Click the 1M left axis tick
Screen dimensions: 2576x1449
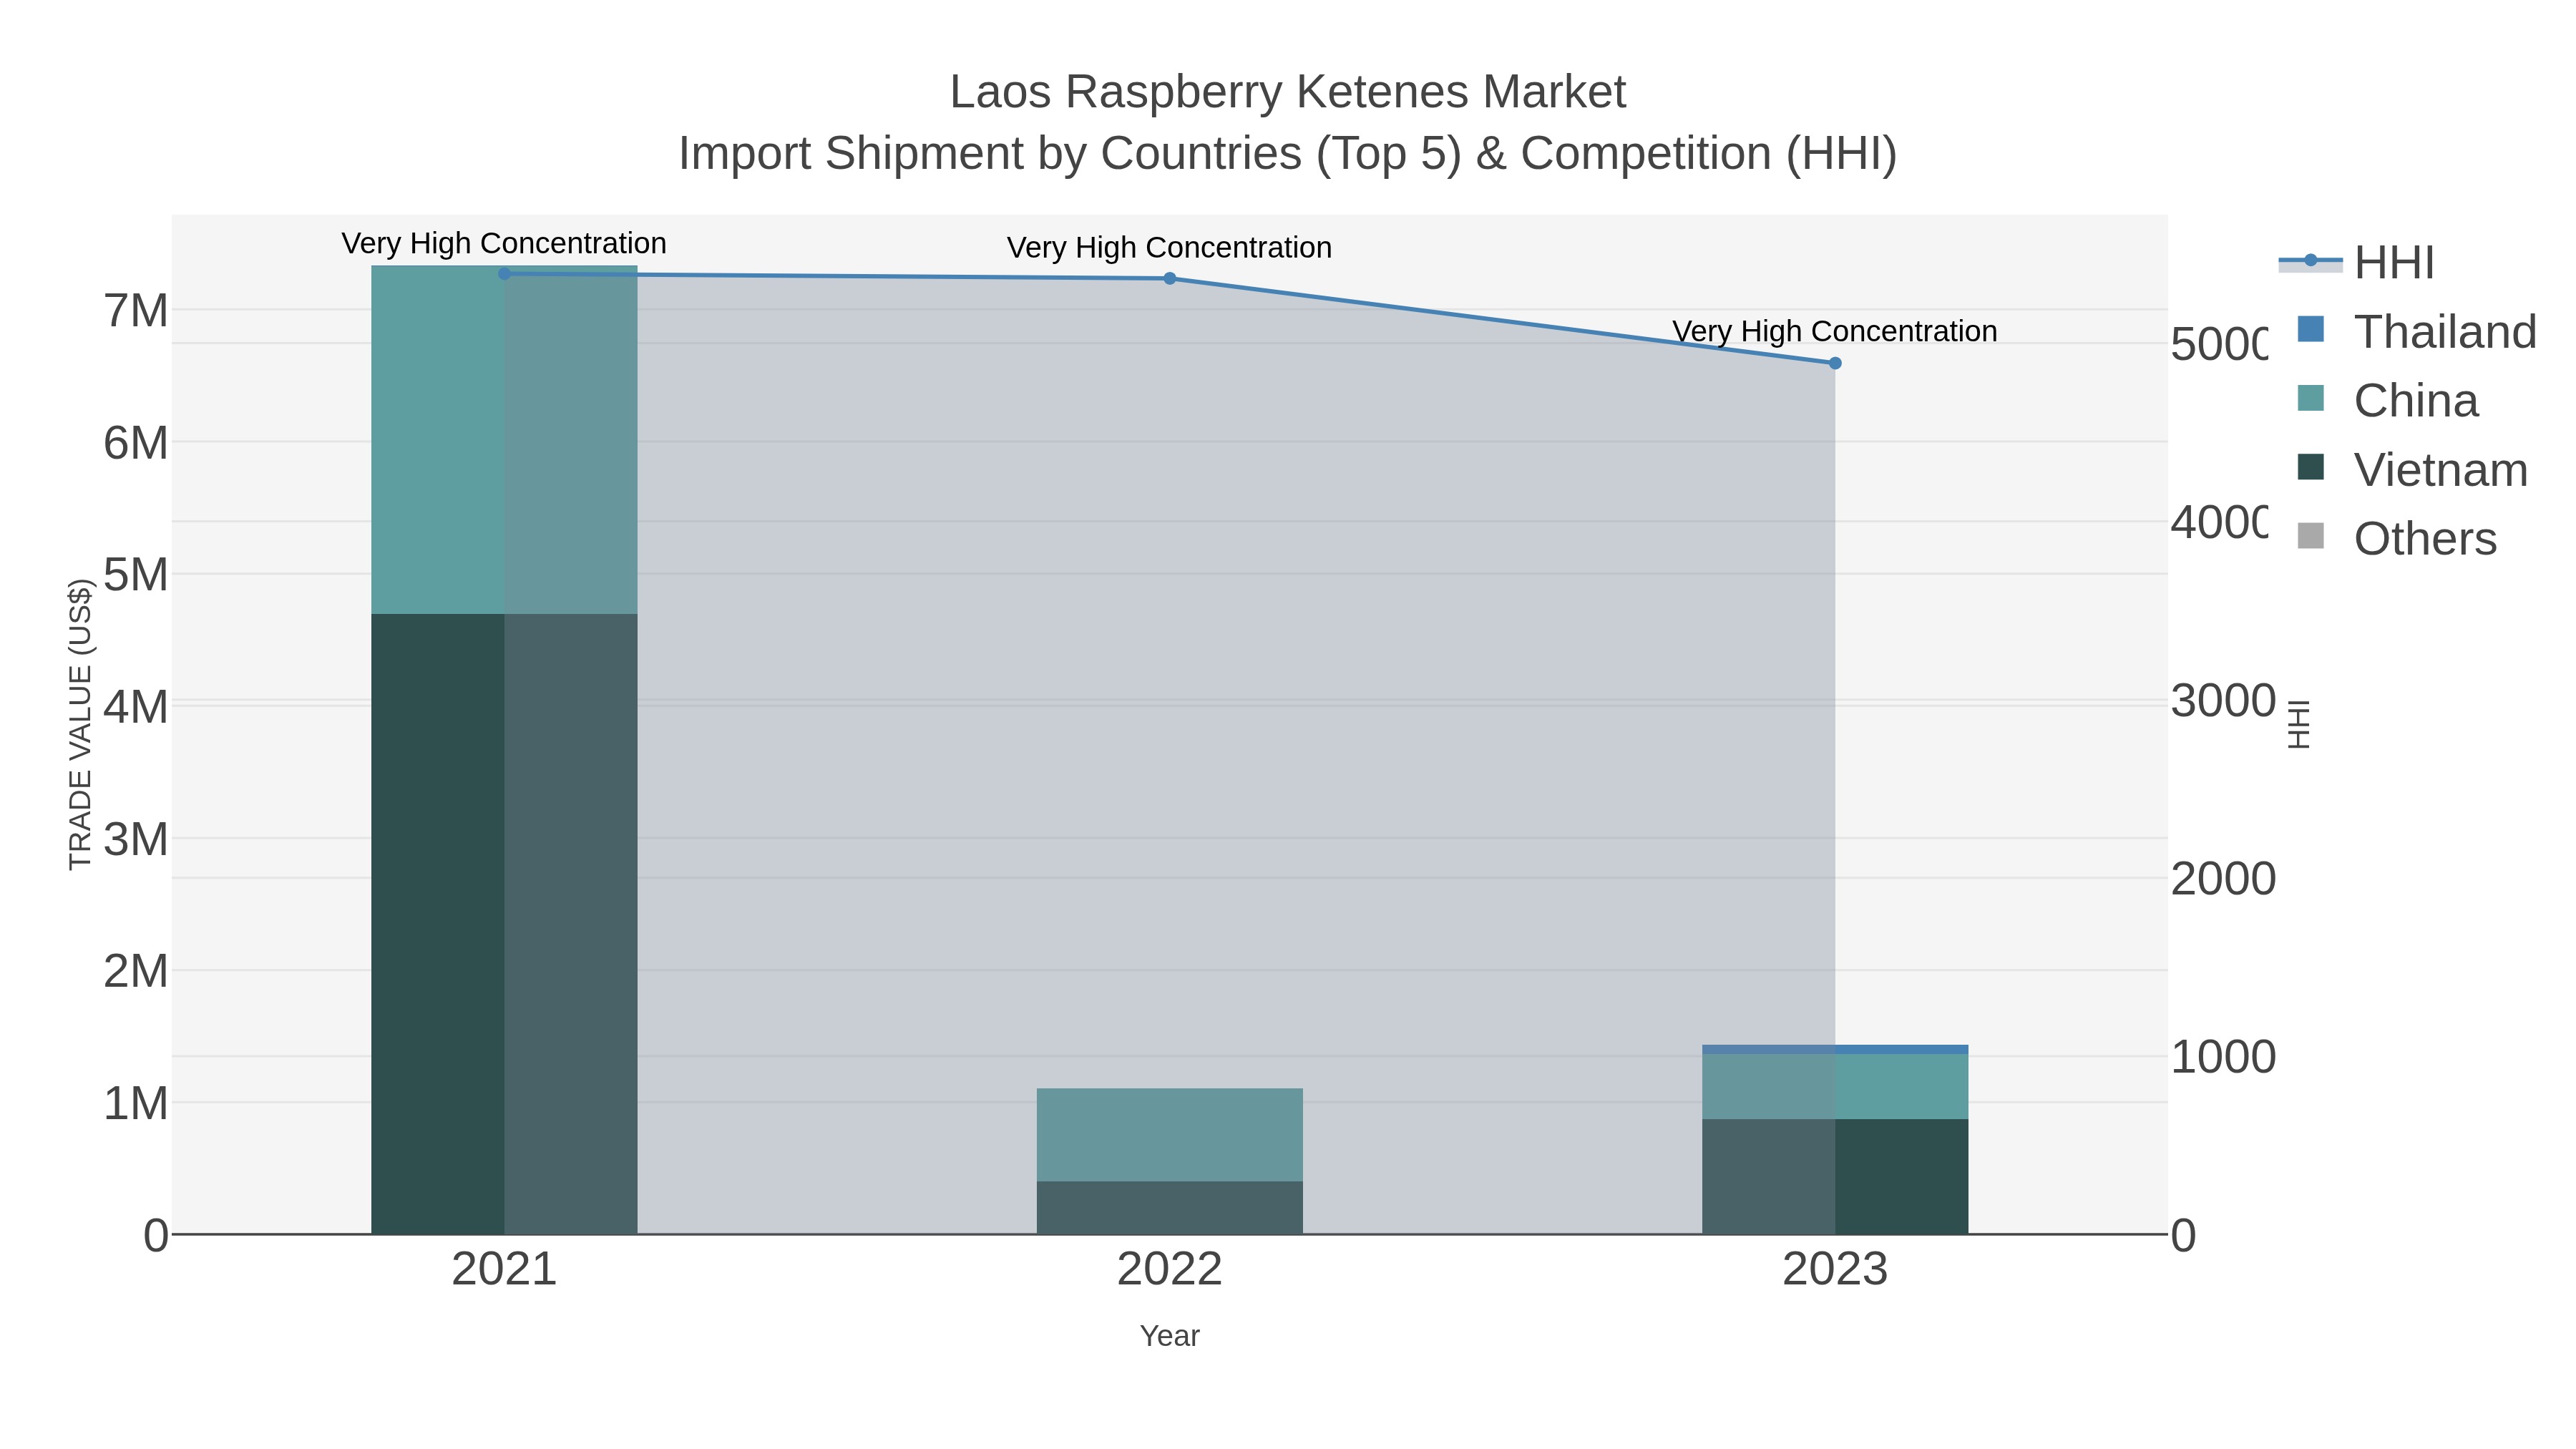point(136,1104)
